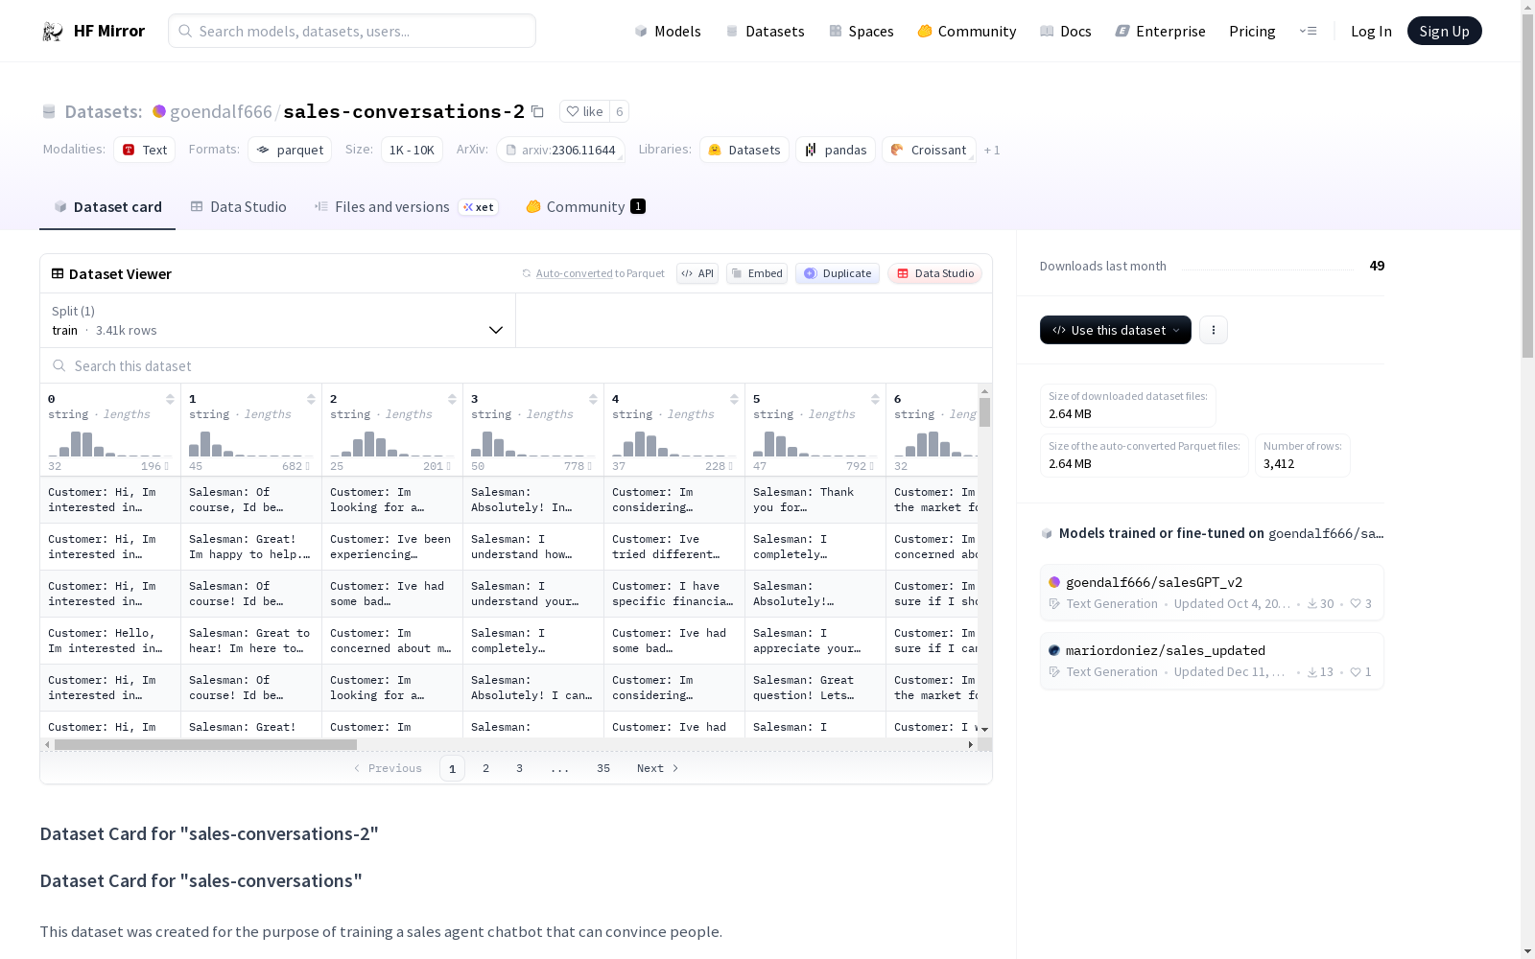Screen dimensions: 1535x959
Task: Select the 1K - 10K size tag
Action: [412, 150]
